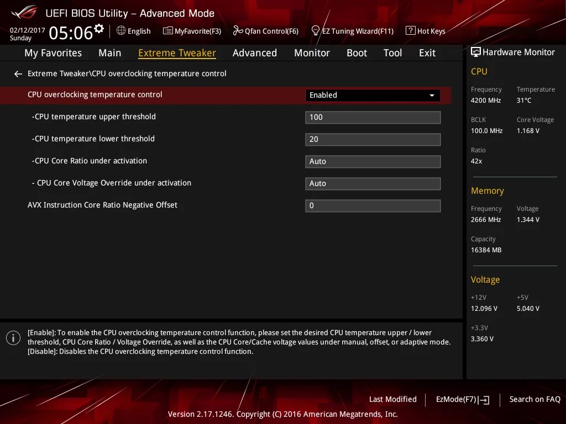This screenshot has width=566, height=424.
Task: Click the date 02/12/2017
Action: click(28, 30)
